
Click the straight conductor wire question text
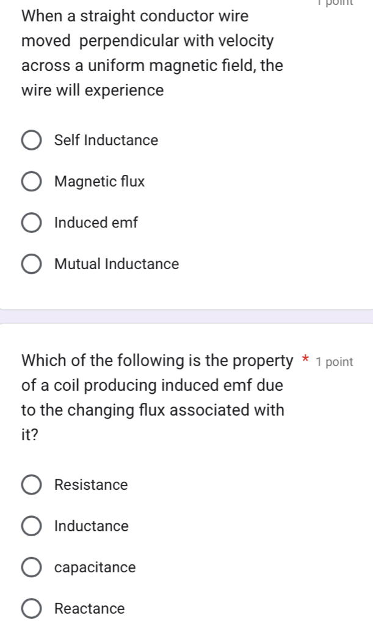click(x=147, y=53)
